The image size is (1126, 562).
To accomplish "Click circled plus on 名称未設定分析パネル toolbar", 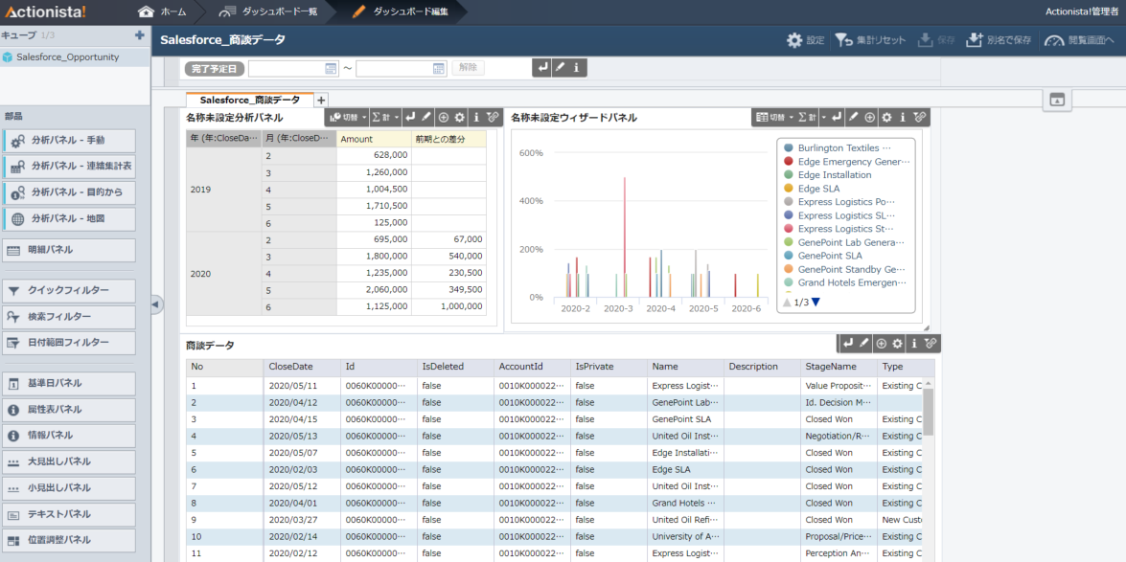I will coord(443,117).
